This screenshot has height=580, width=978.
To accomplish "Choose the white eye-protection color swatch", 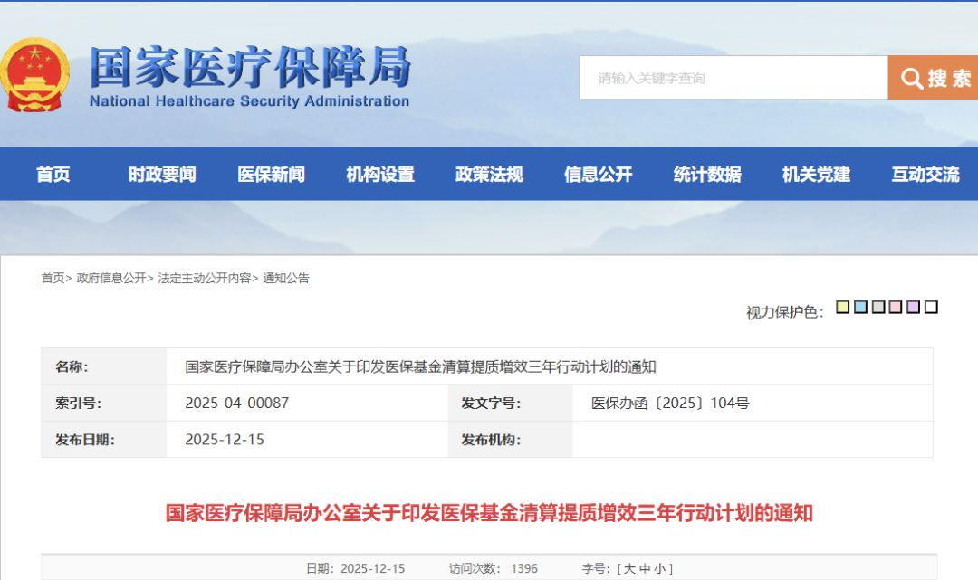I will [x=931, y=307].
